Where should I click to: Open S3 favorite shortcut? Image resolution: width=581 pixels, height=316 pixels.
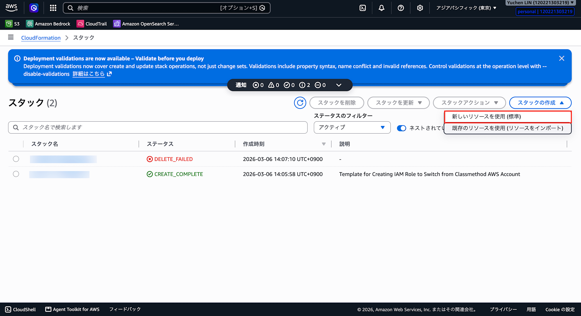(x=12, y=24)
